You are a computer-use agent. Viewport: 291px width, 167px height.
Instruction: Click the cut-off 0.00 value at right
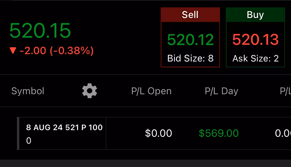tap(283, 133)
